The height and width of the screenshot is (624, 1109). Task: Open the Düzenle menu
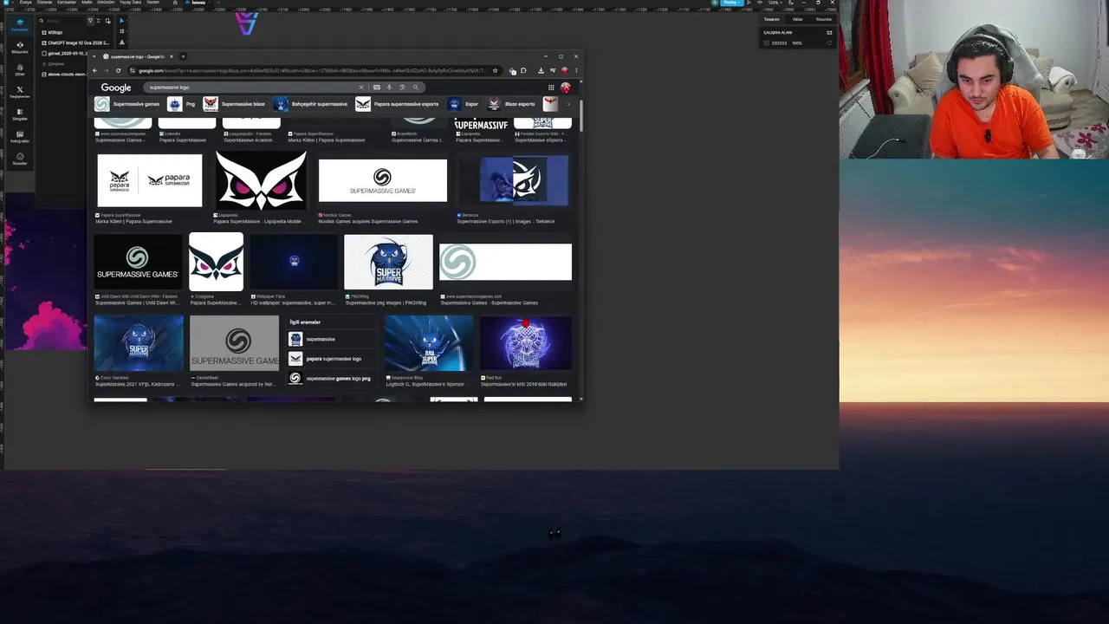44,3
